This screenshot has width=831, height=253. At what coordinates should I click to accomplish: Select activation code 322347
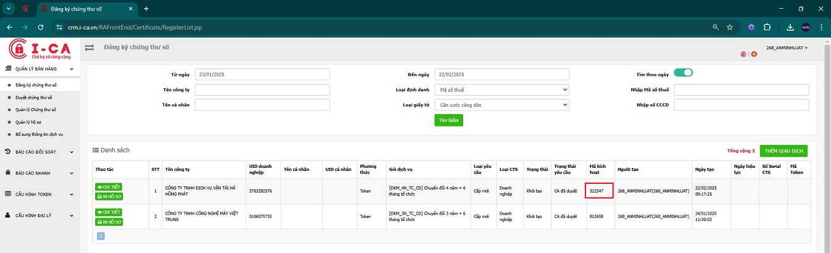click(597, 191)
